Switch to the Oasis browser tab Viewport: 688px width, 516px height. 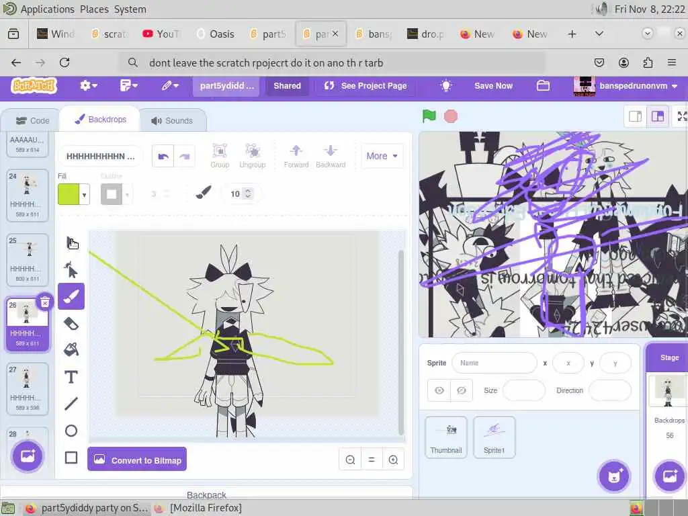(216, 34)
